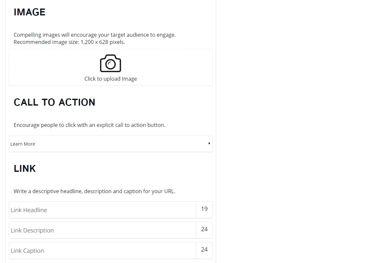Image resolution: width=368 pixels, height=263 pixels.
Task: Click the CALL TO ACTION section heading
Action: tap(54, 102)
